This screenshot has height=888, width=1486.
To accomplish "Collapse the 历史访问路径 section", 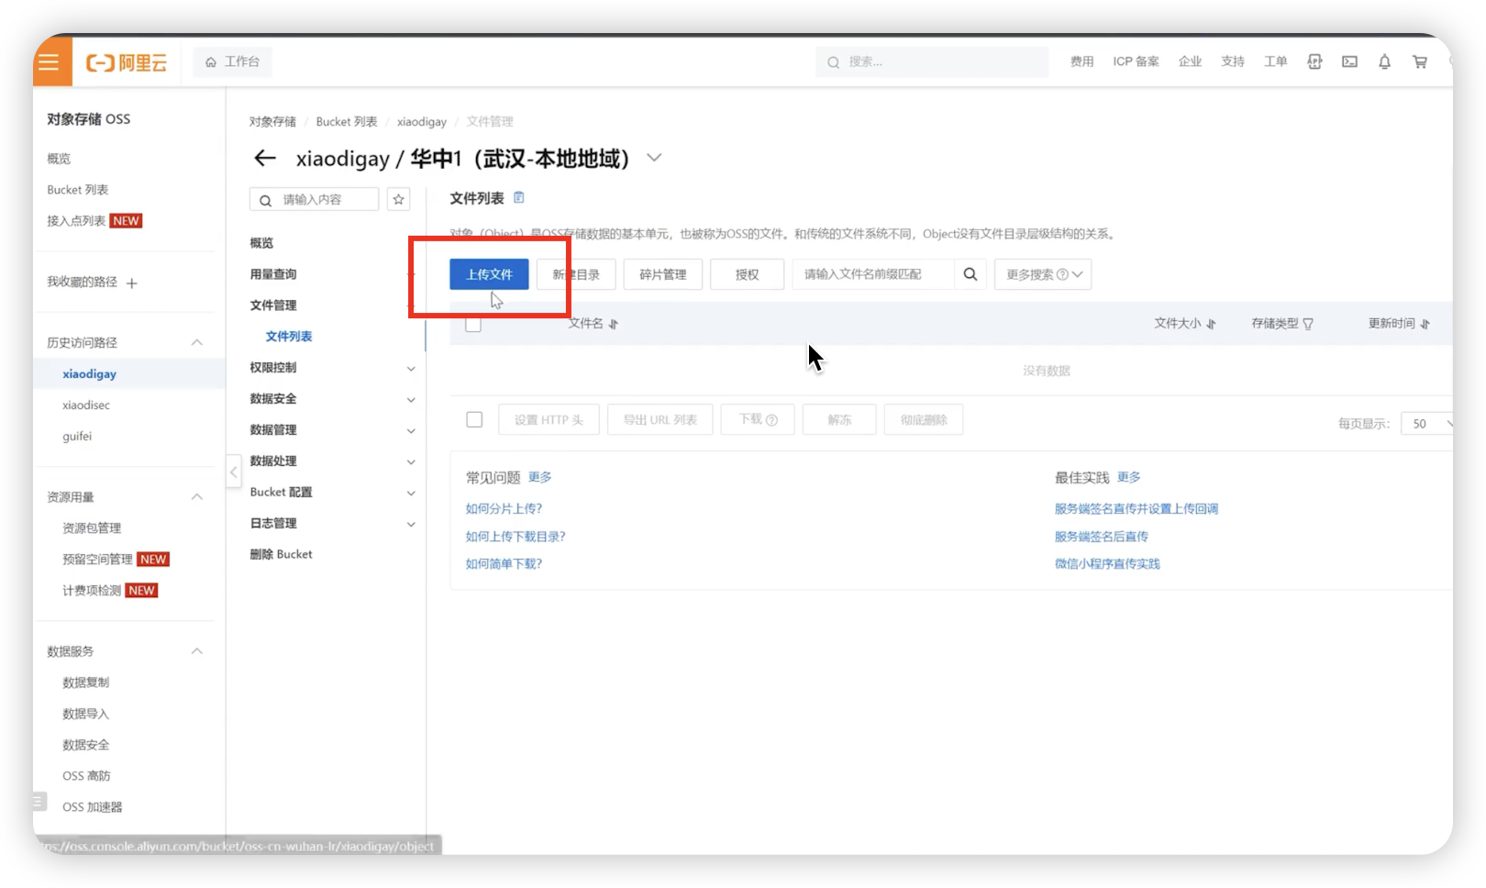I will (x=196, y=342).
